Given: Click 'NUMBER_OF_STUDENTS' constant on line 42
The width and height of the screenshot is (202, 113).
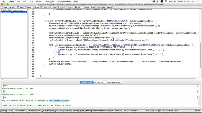Looking at the screenshot, I should [117, 21].
